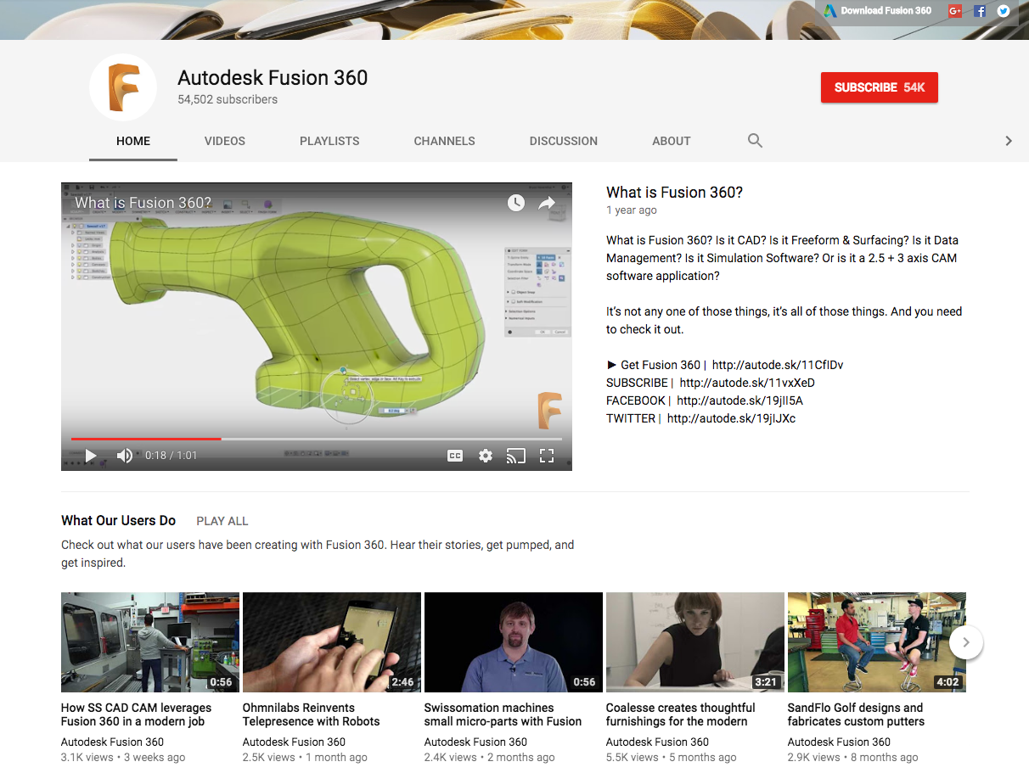The image size is (1029, 773).
Task: Enter fullscreen mode on the video
Action: click(547, 456)
